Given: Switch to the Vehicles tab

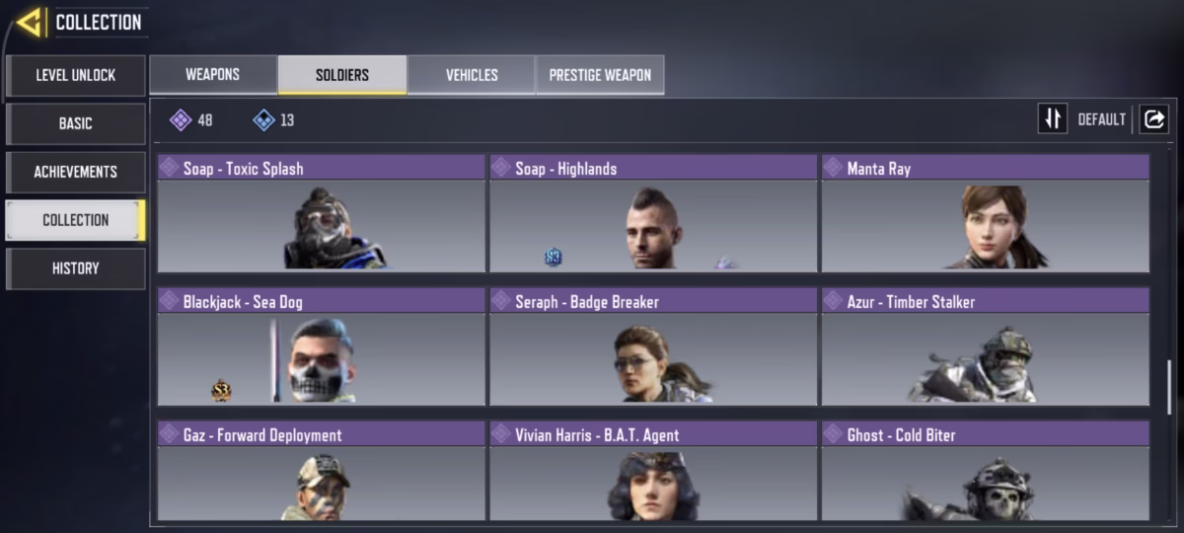Looking at the screenshot, I should click(472, 75).
